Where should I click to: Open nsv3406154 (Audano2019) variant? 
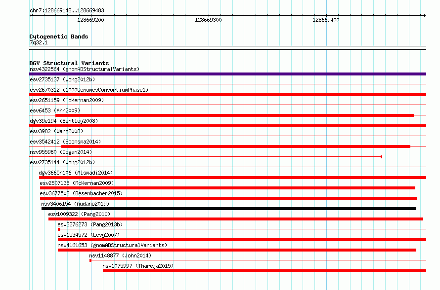(75, 204)
